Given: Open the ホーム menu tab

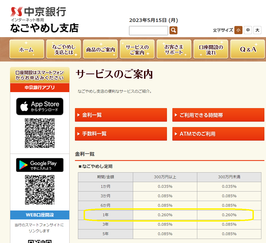Looking at the screenshot, I should click(27, 49).
